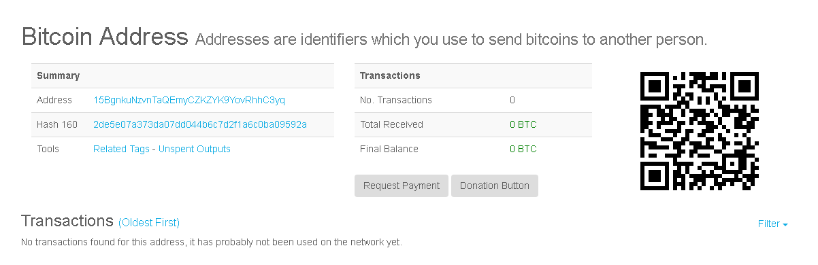Open the Filter dropdown

tap(773, 224)
